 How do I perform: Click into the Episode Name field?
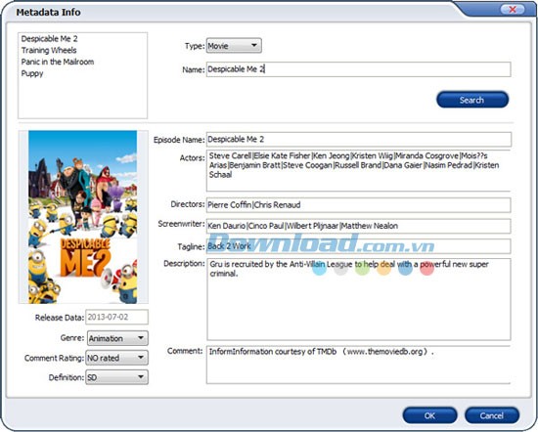[359, 139]
